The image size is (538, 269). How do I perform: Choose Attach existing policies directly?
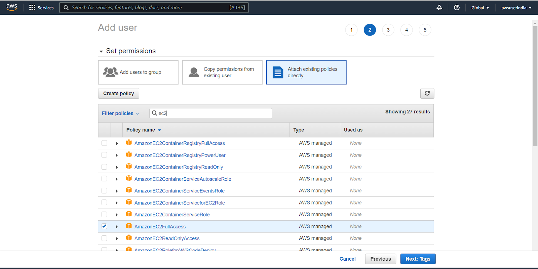tap(306, 72)
